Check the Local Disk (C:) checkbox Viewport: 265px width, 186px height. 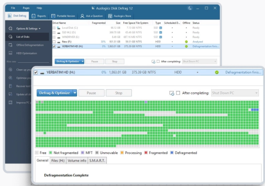coord(54,28)
